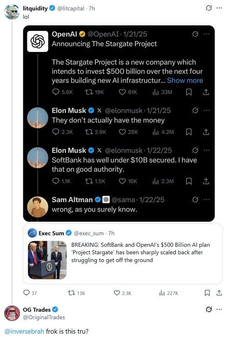Like litquidity's post with 2.3K likes
Viewport: 228px width, 340px height.
tap(123, 293)
